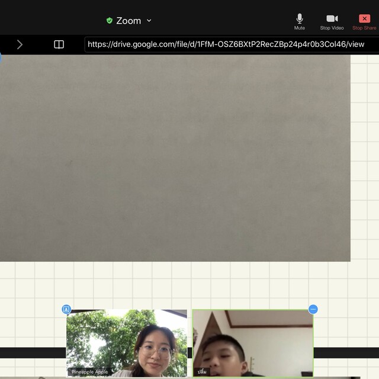Click the blue minus icon on video tile
379x379 pixels.
(x=313, y=309)
